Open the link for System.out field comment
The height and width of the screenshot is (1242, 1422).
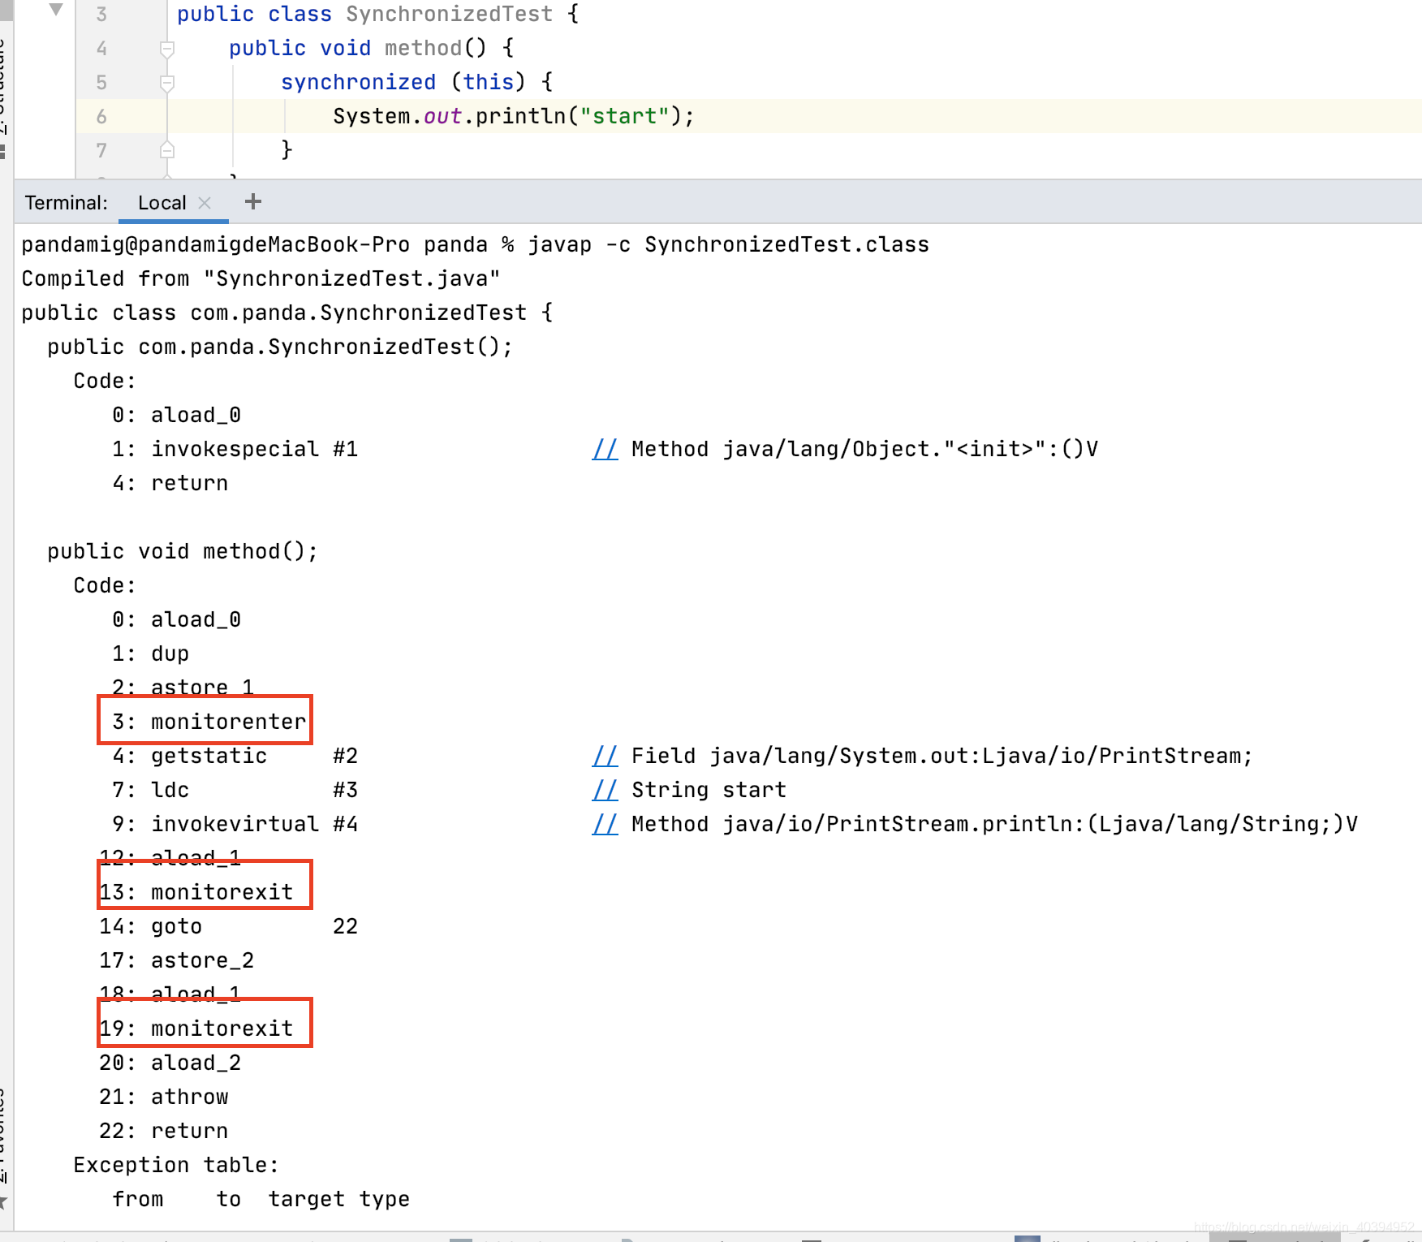(605, 756)
